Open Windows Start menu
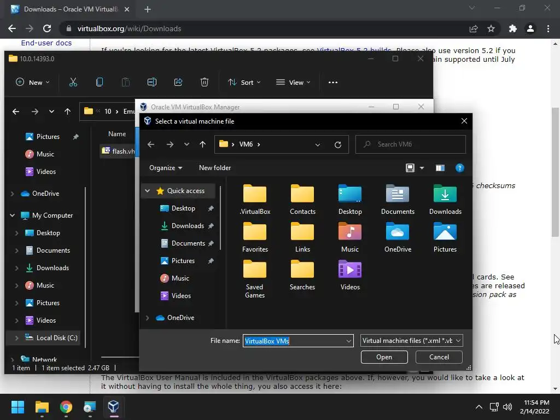The height and width of the screenshot is (420, 560). click(17, 407)
